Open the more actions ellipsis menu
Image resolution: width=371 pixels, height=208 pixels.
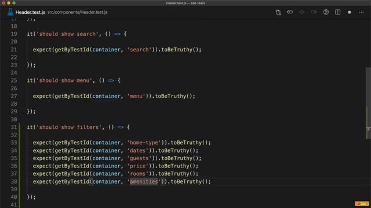tap(361, 12)
